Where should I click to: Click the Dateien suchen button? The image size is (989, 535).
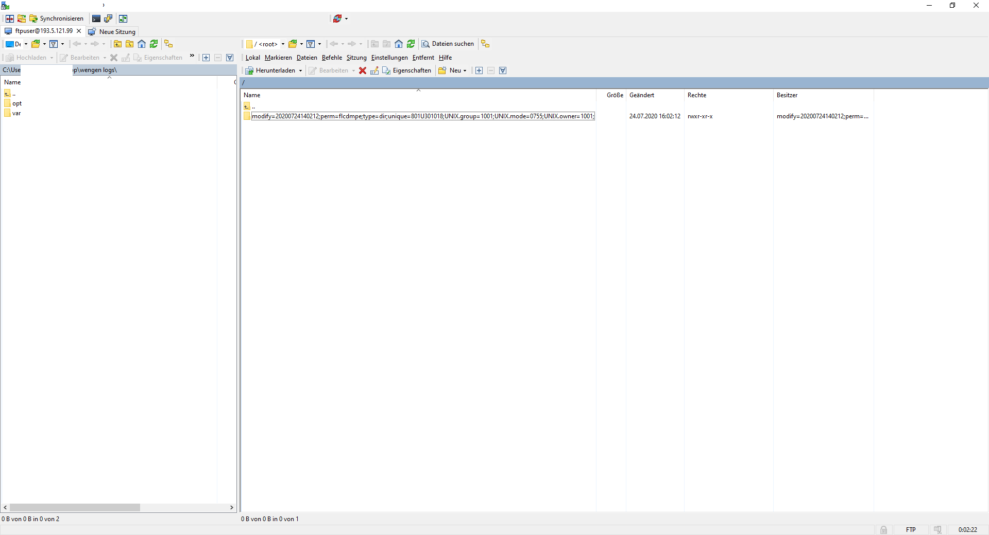pyautogui.click(x=448, y=44)
